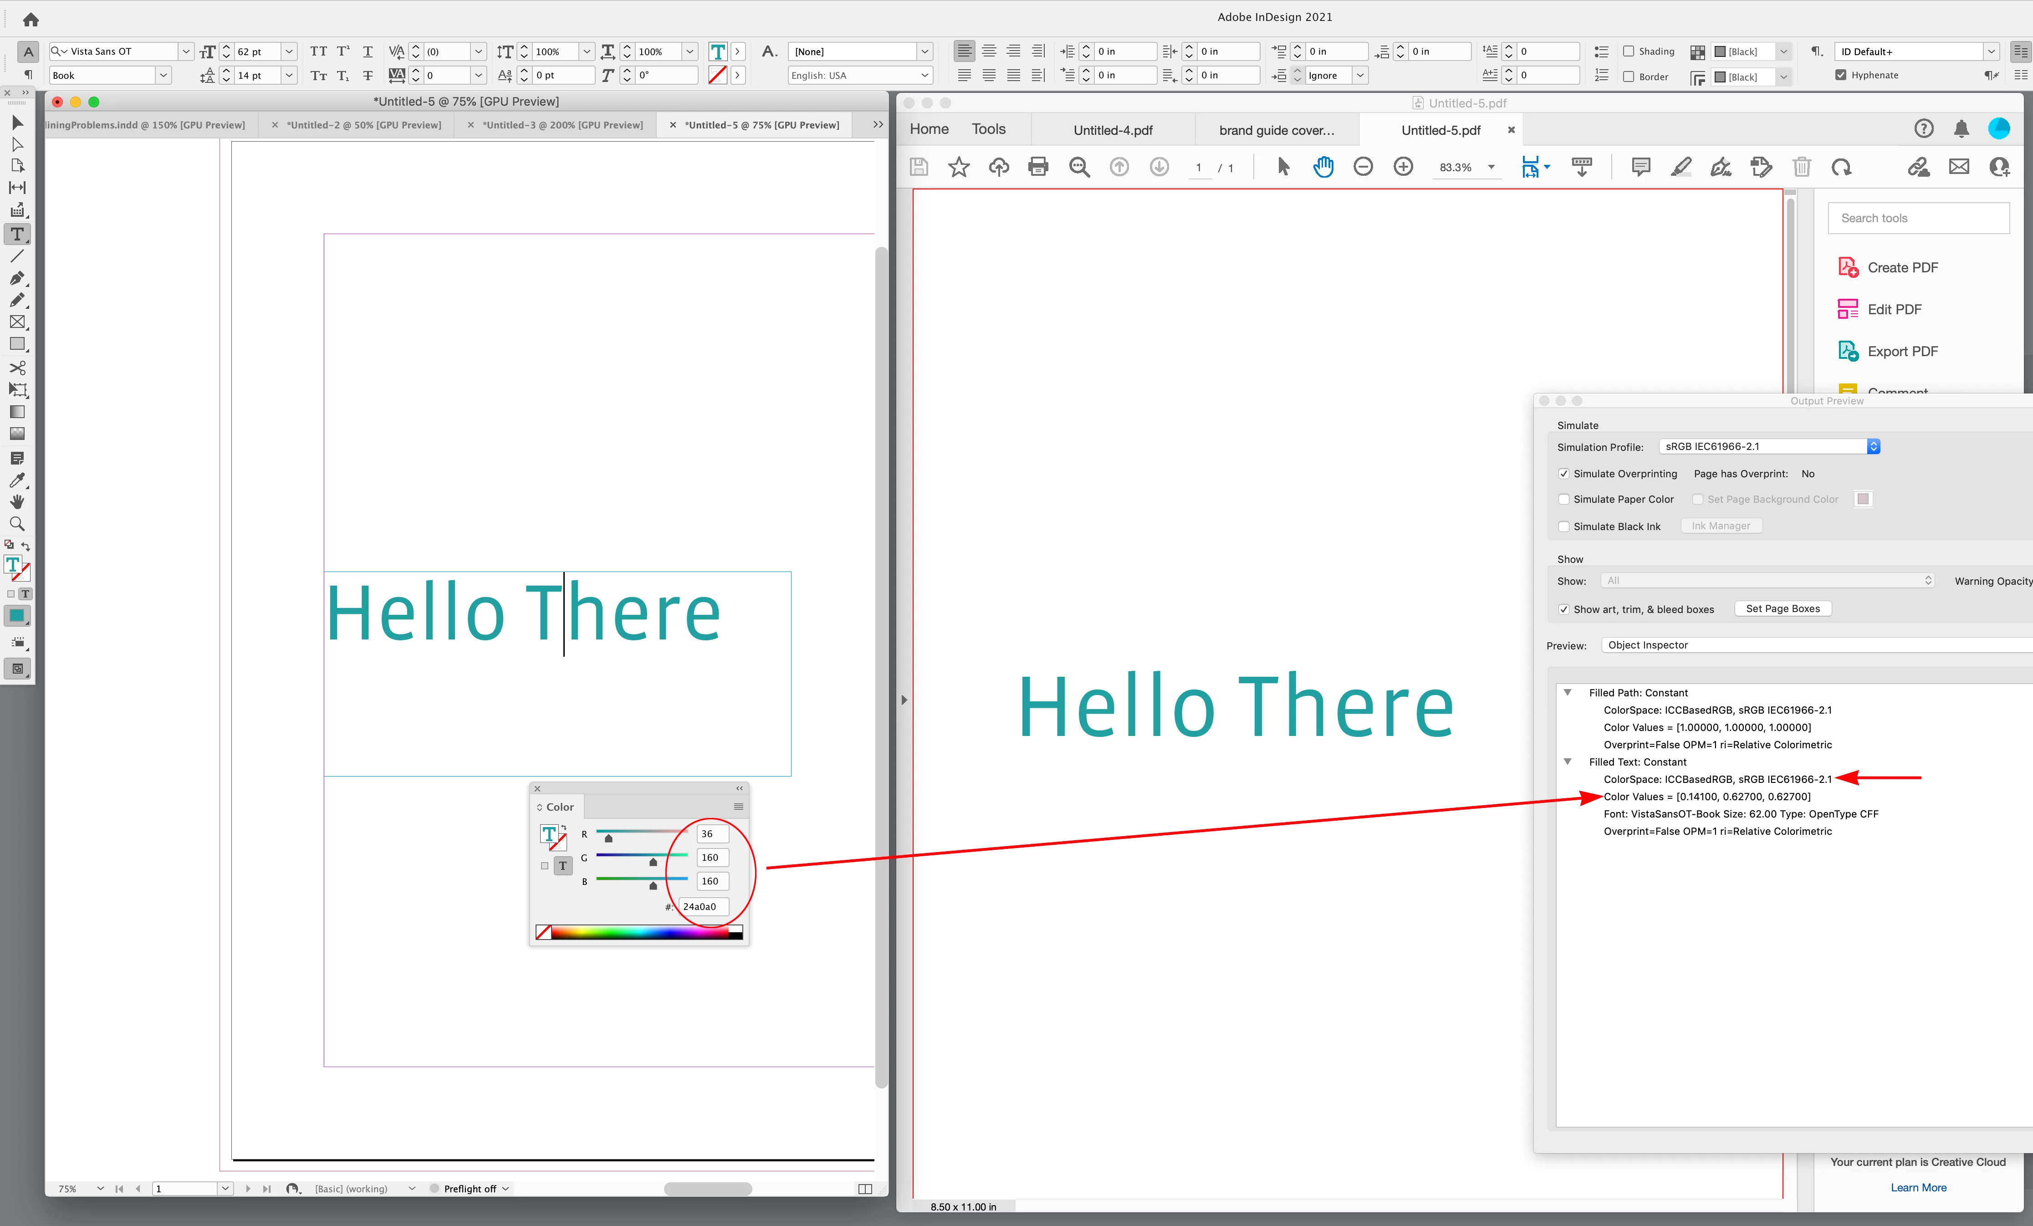The height and width of the screenshot is (1226, 2033).
Task: Activate the Acrobat hand pan tool
Action: (x=1323, y=168)
